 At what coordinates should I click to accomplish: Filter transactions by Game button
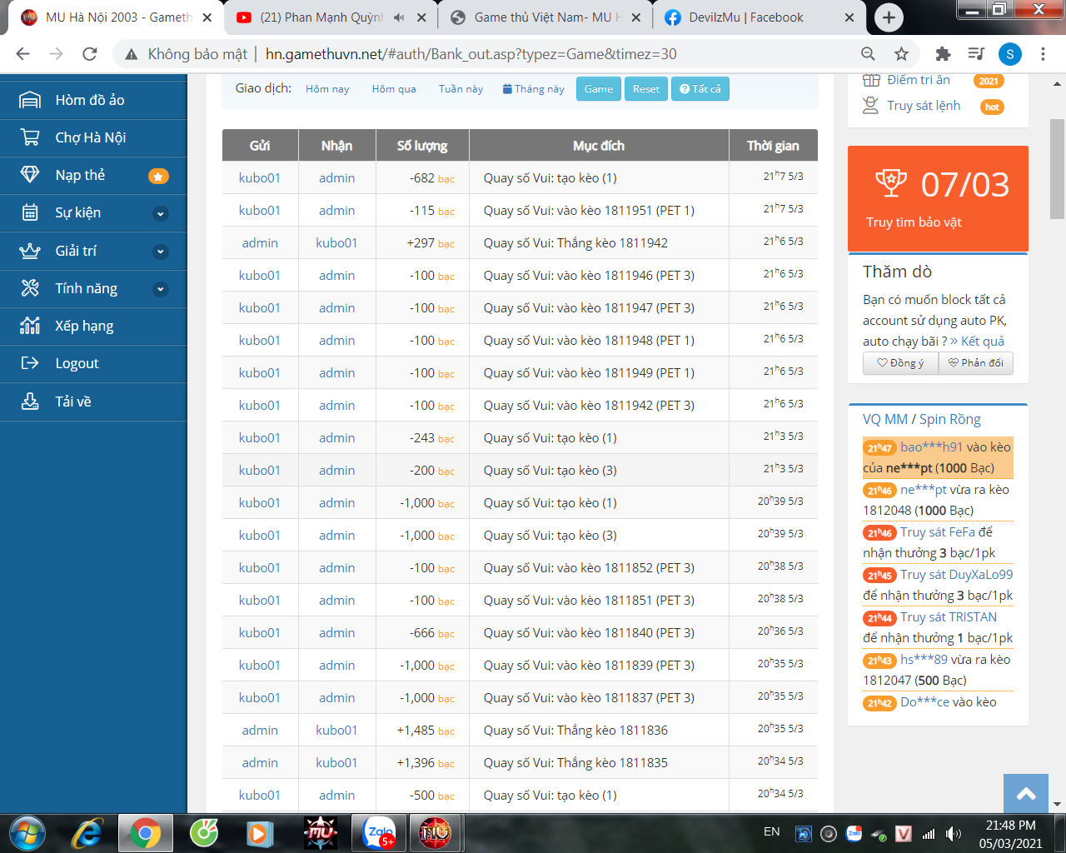[x=598, y=89]
